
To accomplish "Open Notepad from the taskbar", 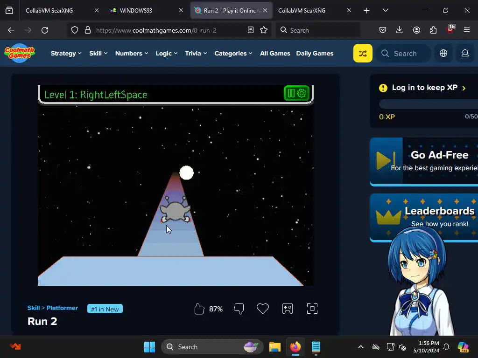I will (316, 347).
